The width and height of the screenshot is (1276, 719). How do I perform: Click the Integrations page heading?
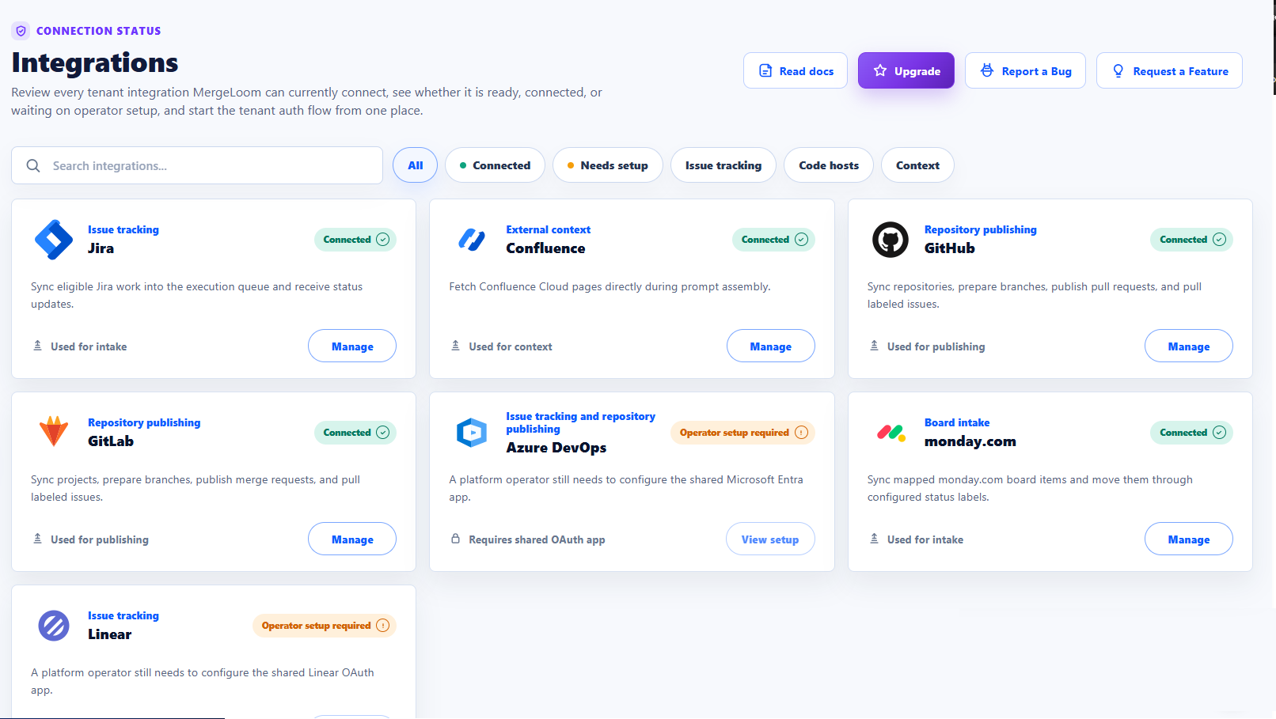tap(95, 62)
